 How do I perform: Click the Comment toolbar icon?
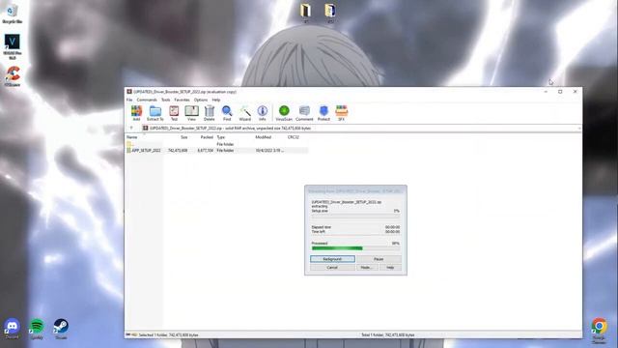[304, 113]
